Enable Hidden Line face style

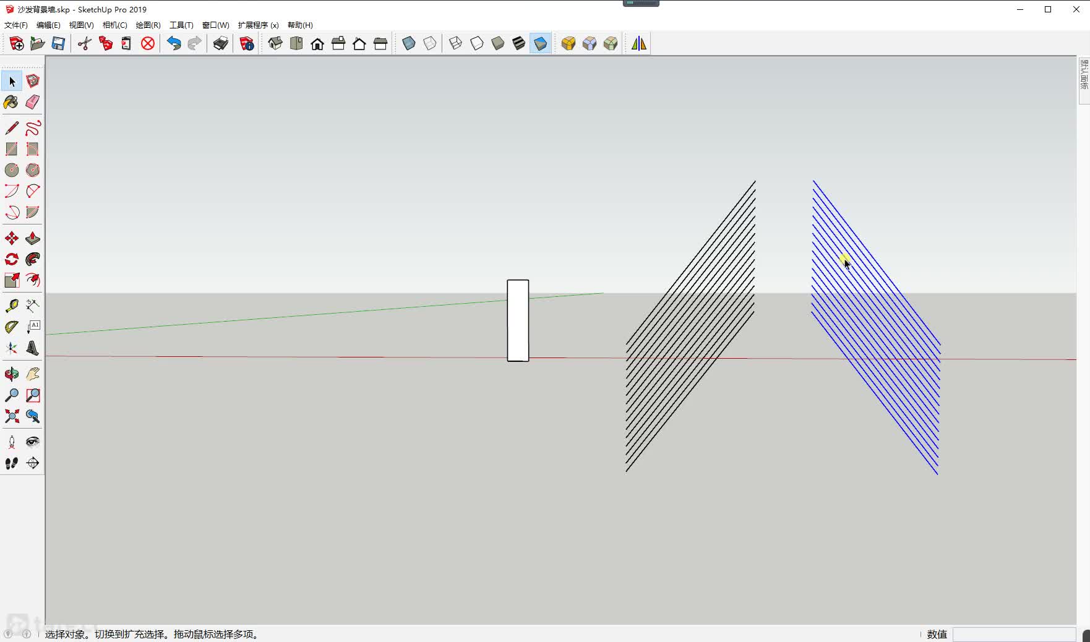pos(477,43)
